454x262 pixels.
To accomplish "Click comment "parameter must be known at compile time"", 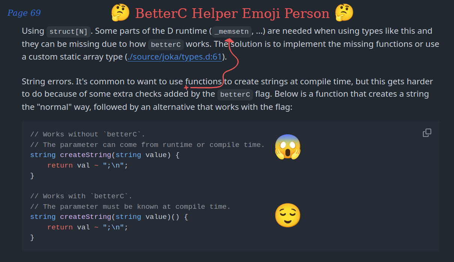I will (x=130, y=207).
